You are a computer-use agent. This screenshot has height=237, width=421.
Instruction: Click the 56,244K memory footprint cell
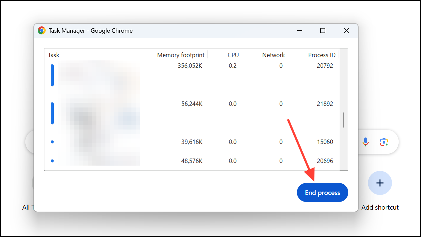[191, 104]
